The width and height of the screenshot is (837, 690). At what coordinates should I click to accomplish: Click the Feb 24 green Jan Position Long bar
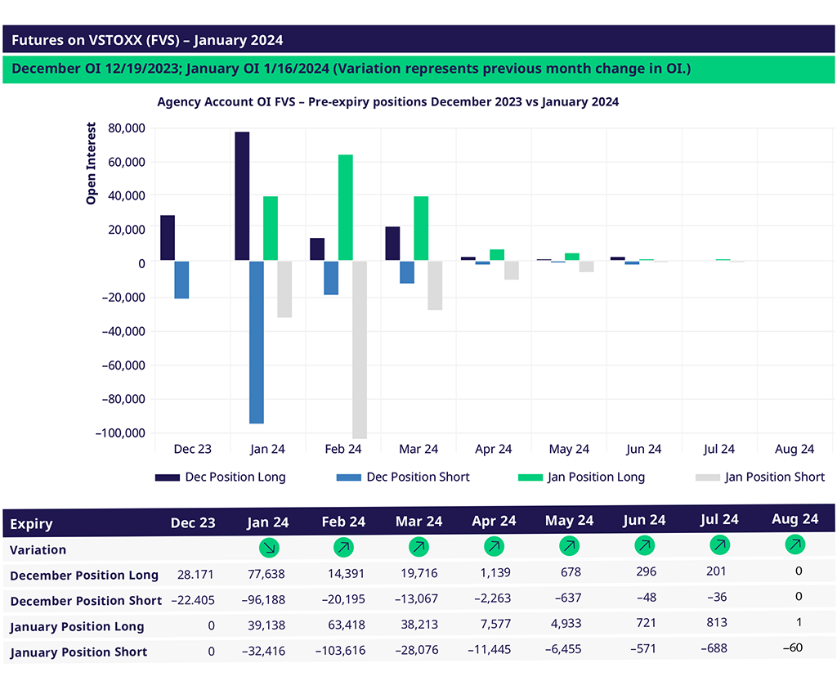[345, 208]
